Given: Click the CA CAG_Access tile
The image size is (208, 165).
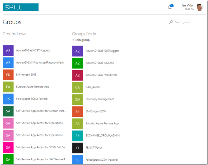Looking at the screenshot, I should coord(78,87).
